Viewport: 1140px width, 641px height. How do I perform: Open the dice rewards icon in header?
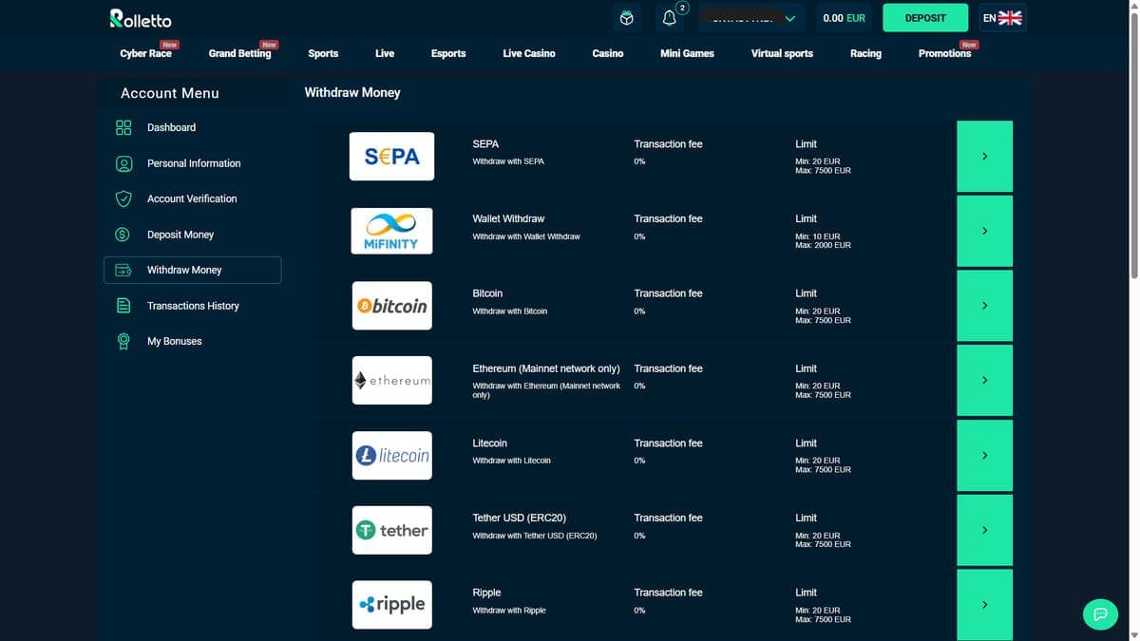pyautogui.click(x=626, y=18)
